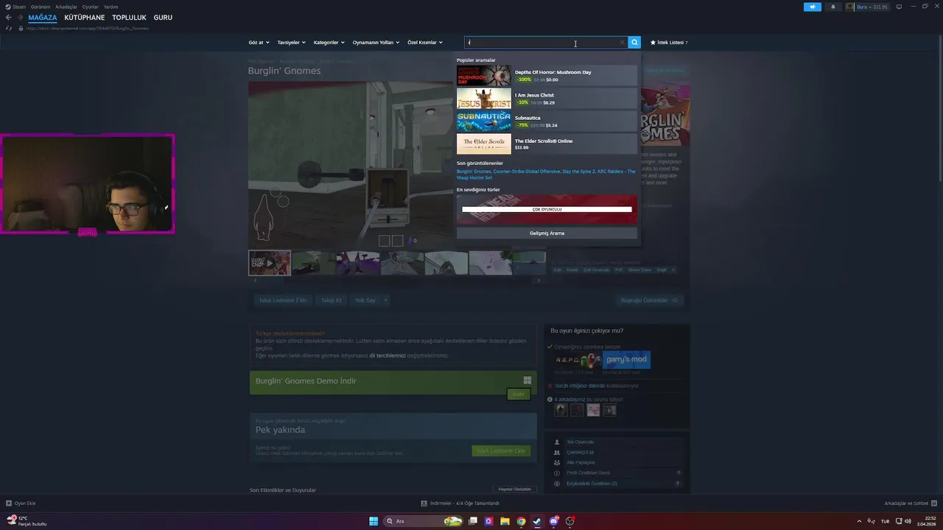Viewport: 943px width, 530px height.
Task: Open Arkadaşlar ve Sohbet panel
Action: [x=910, y=504]
